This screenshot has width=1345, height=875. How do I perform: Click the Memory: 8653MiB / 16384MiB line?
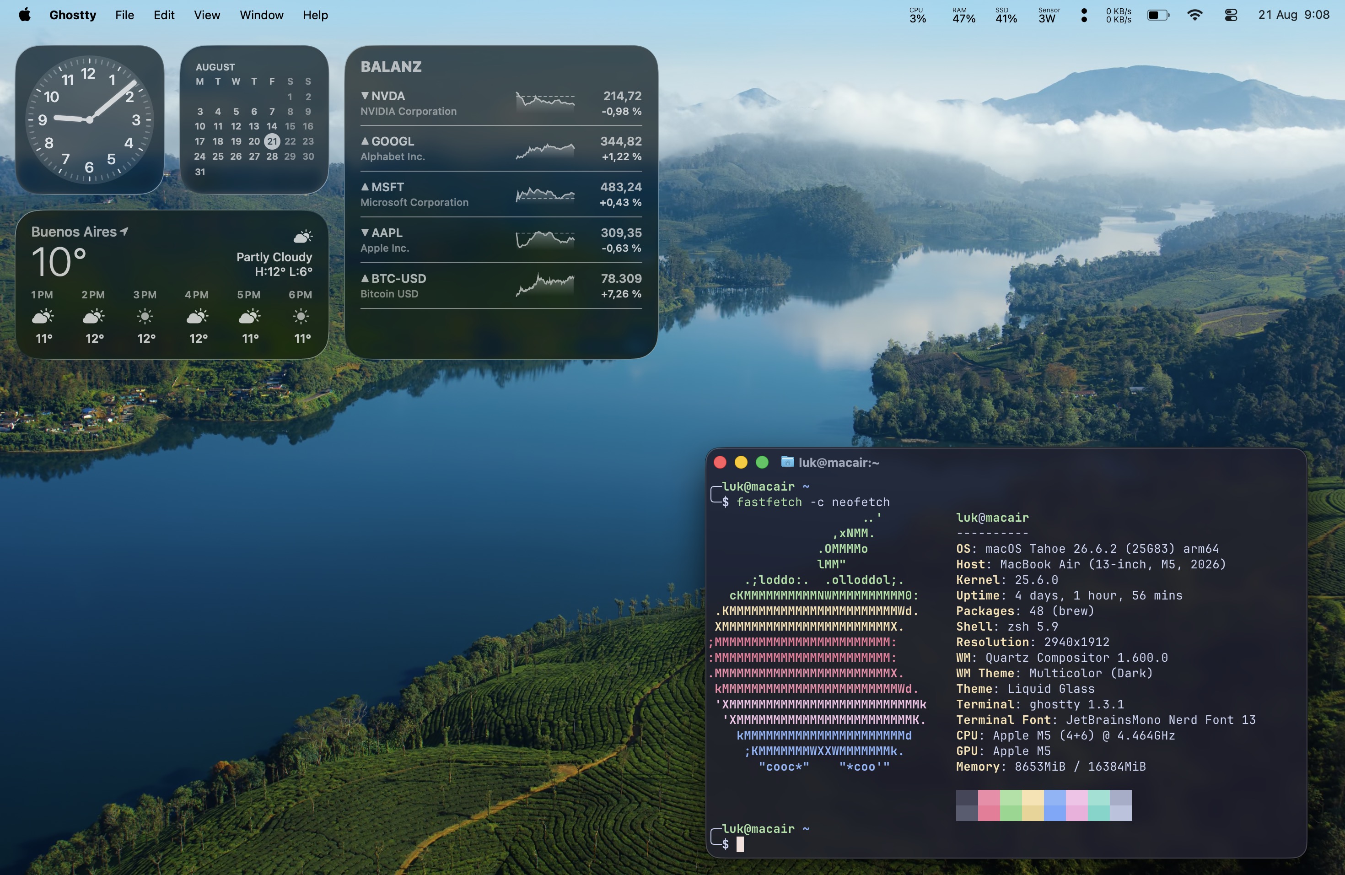point(1050,767)
